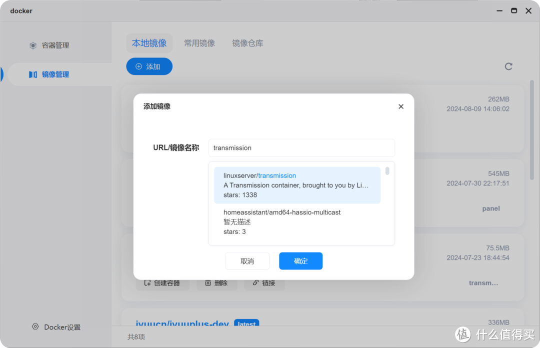Screen dimensions: 540x348
Task: Select the 镜像管理 sidebar icon
Action: coord(33,74)
